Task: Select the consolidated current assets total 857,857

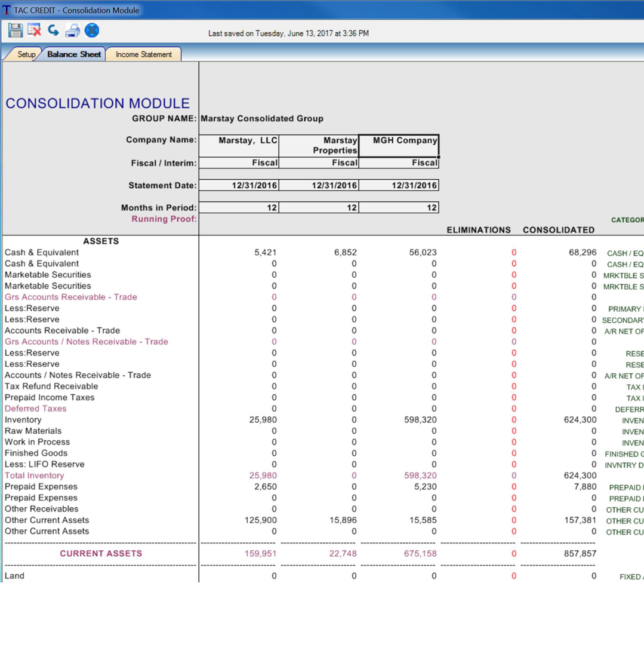Action: [x=581, y=553]
